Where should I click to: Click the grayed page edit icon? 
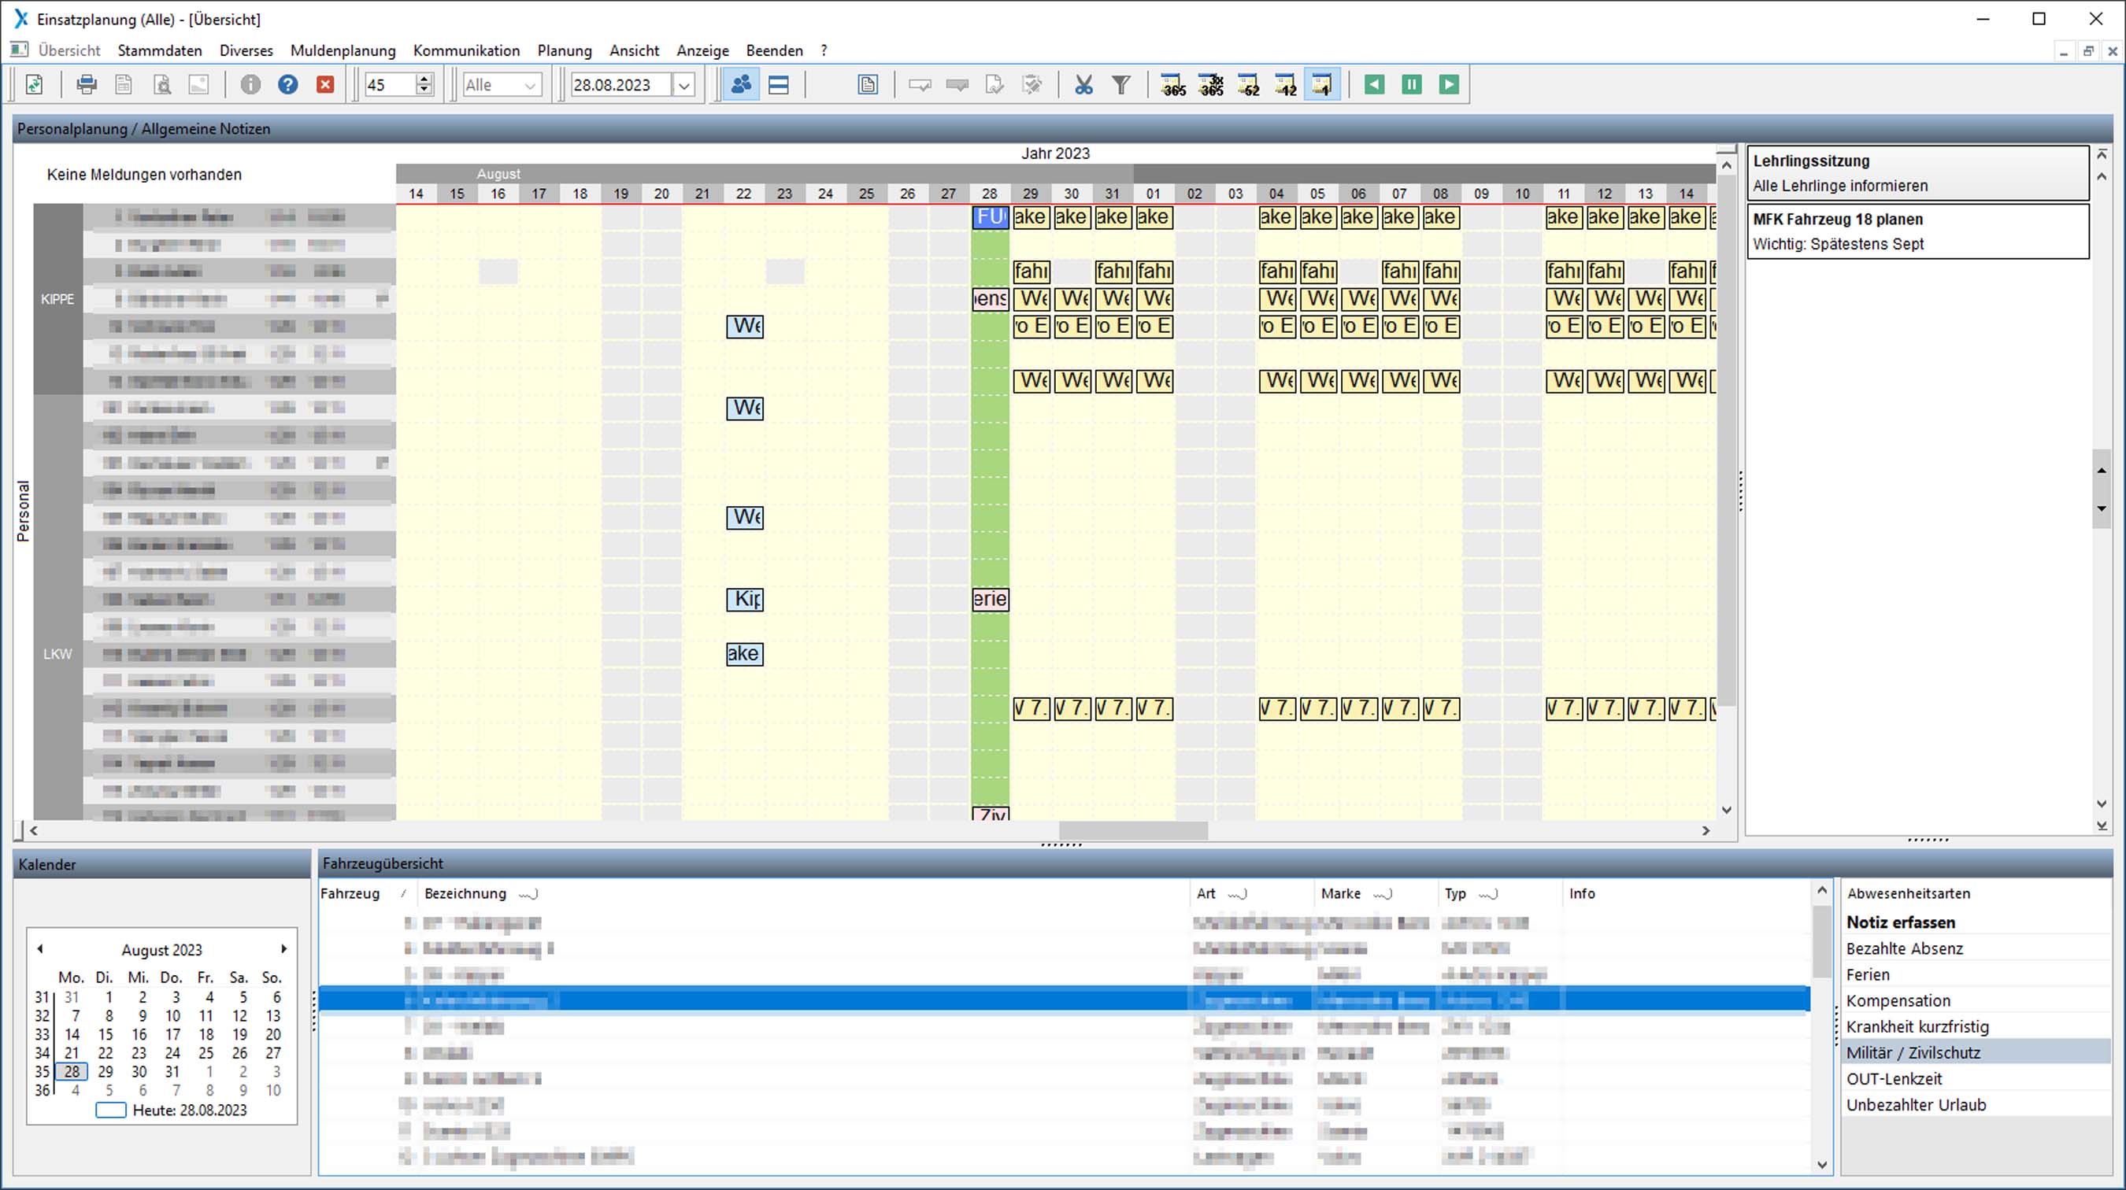[x=994, y=84]
